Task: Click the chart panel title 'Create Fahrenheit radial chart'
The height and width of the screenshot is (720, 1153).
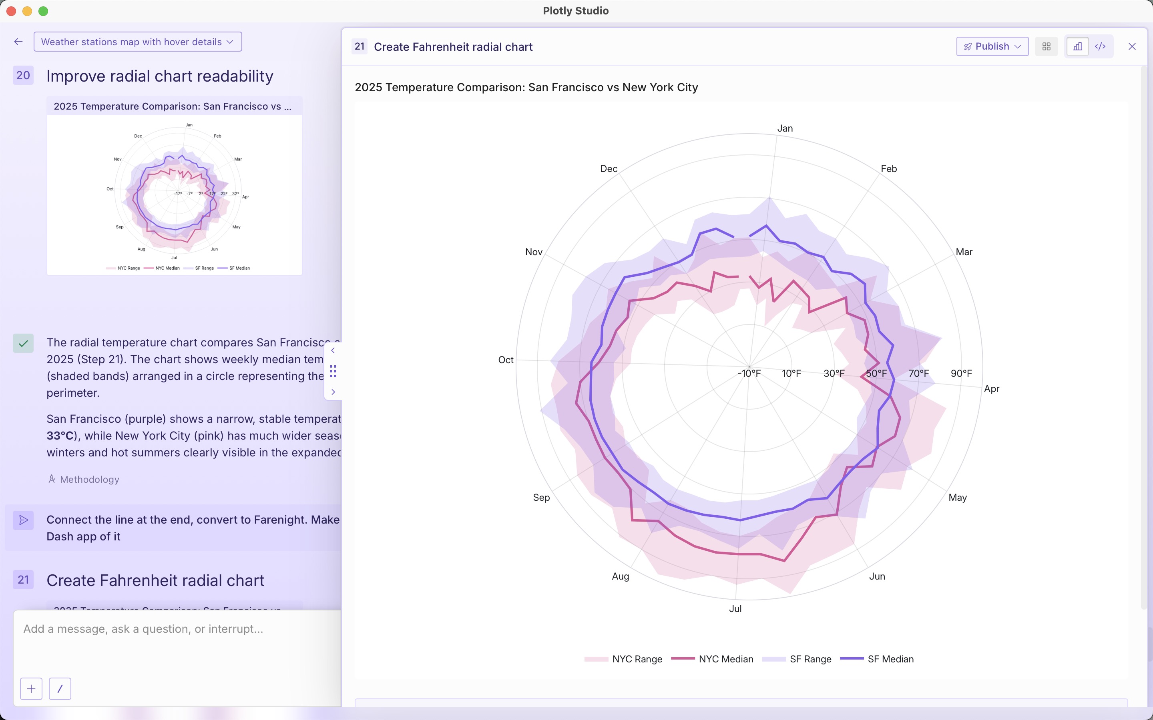Action: (453, 47)
